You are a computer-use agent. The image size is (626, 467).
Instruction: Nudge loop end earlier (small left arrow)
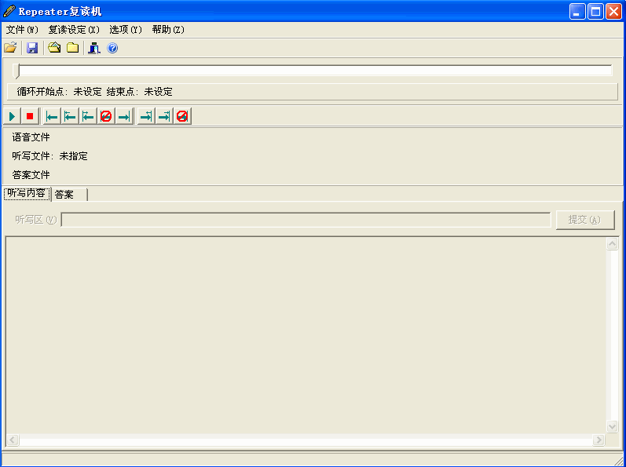(146, 116)
